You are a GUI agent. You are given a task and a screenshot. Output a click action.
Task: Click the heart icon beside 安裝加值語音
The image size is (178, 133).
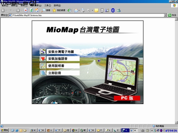coord(43,58)
